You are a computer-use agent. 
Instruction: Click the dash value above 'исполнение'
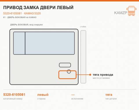click(73, 95)
